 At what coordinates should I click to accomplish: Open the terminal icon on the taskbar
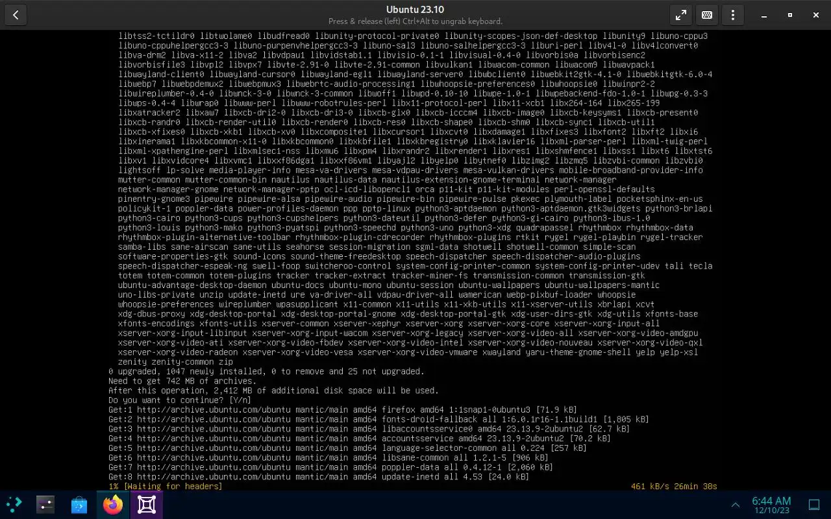(45, 505)
